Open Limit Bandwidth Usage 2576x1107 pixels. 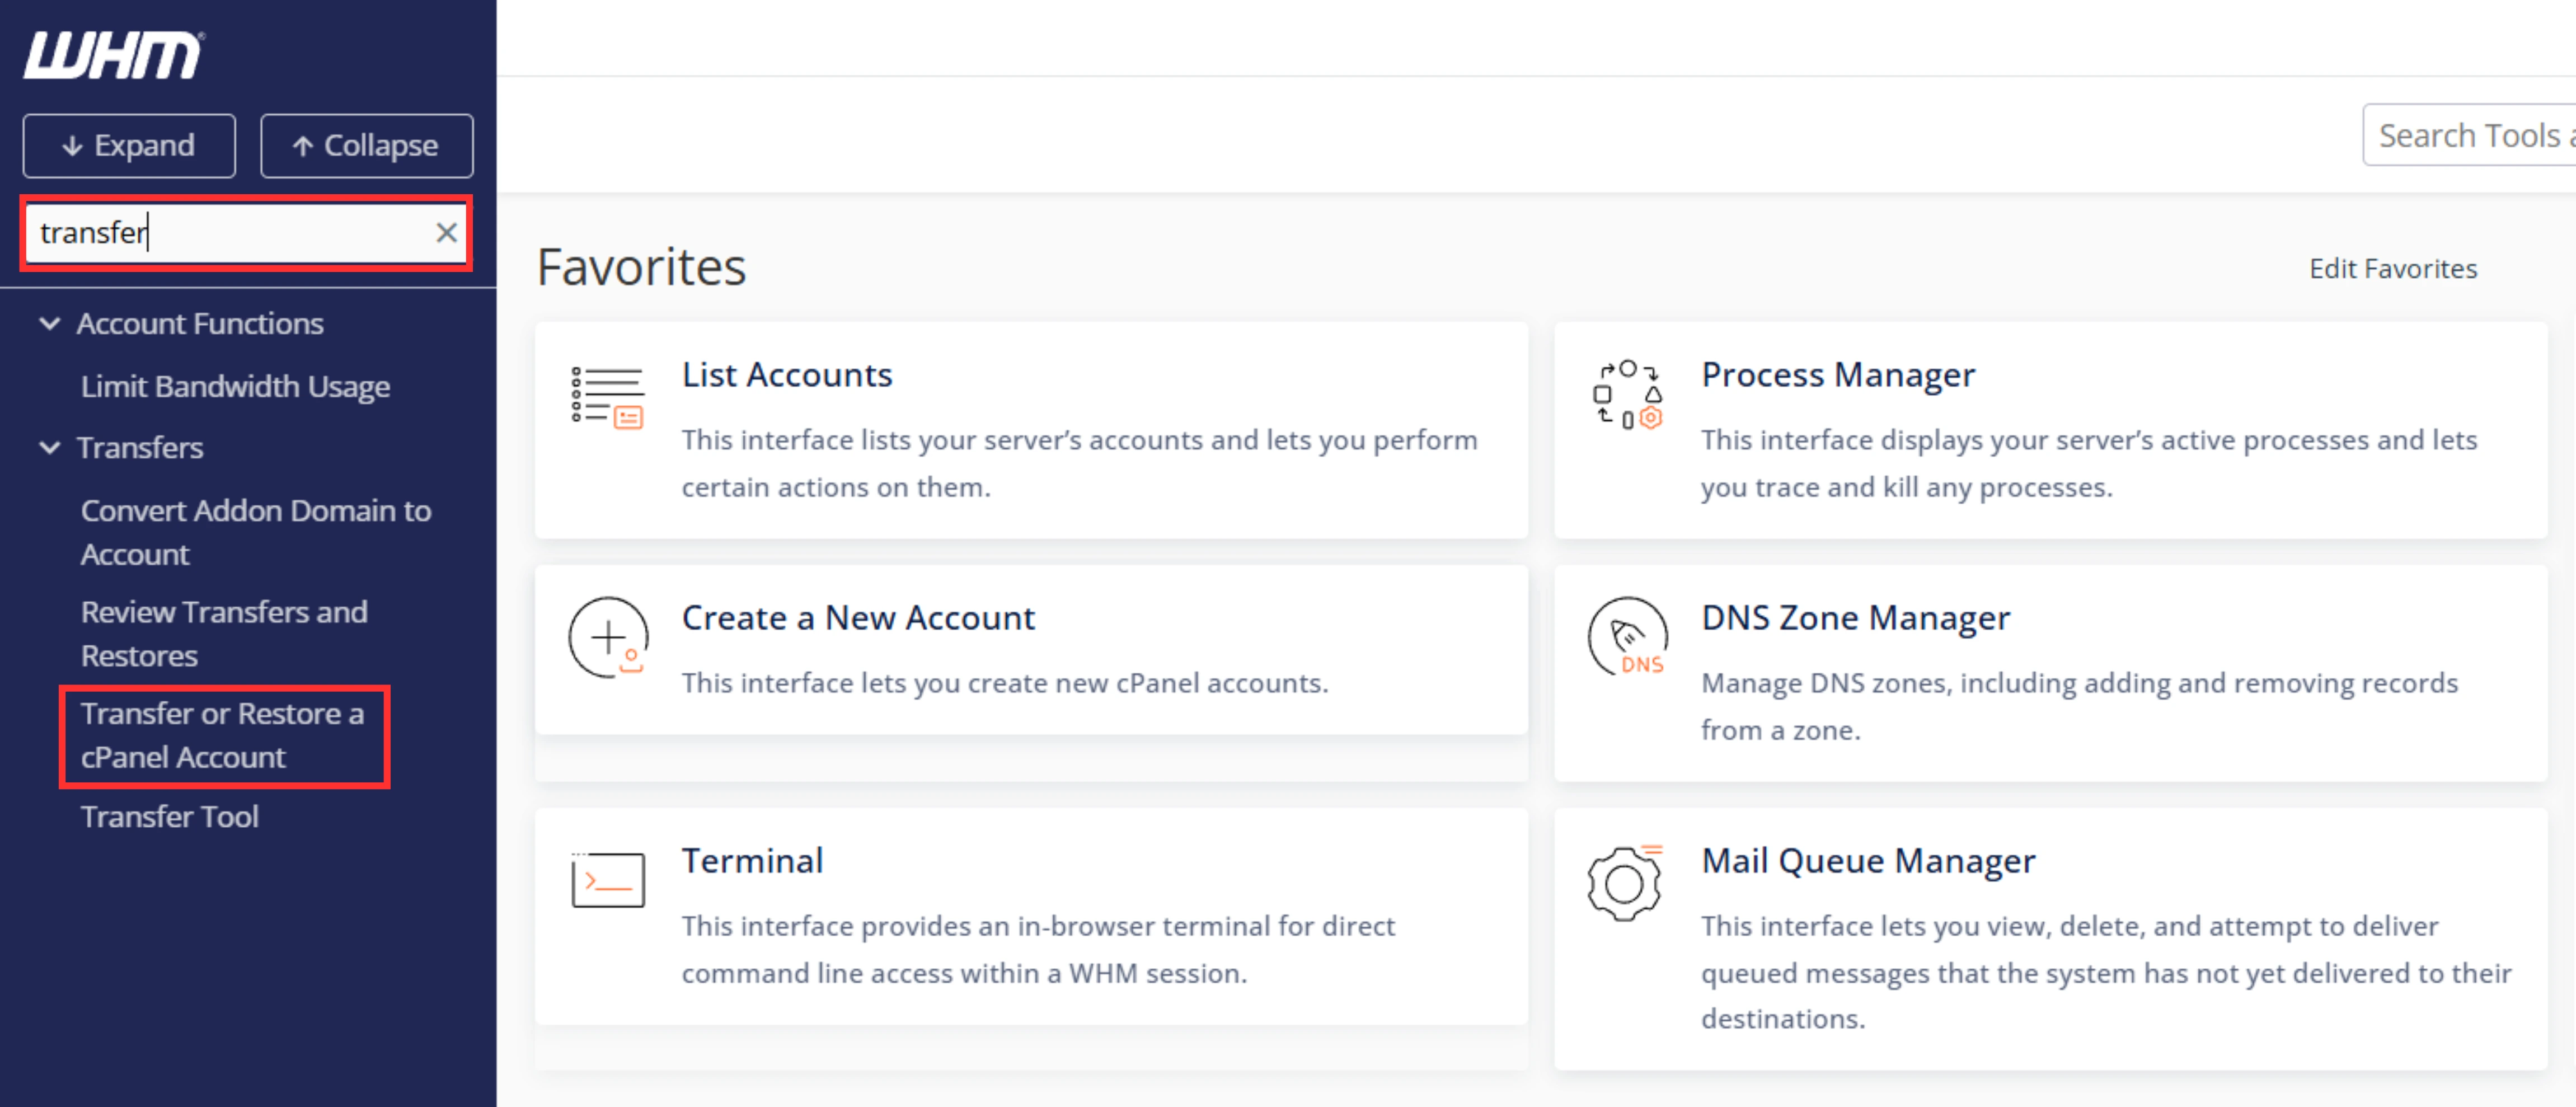coord(235,387)
